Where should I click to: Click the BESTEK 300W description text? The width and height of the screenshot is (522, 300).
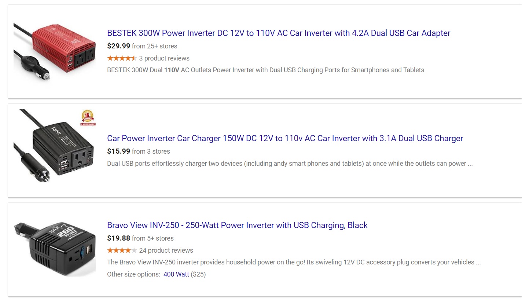[265, 70]
